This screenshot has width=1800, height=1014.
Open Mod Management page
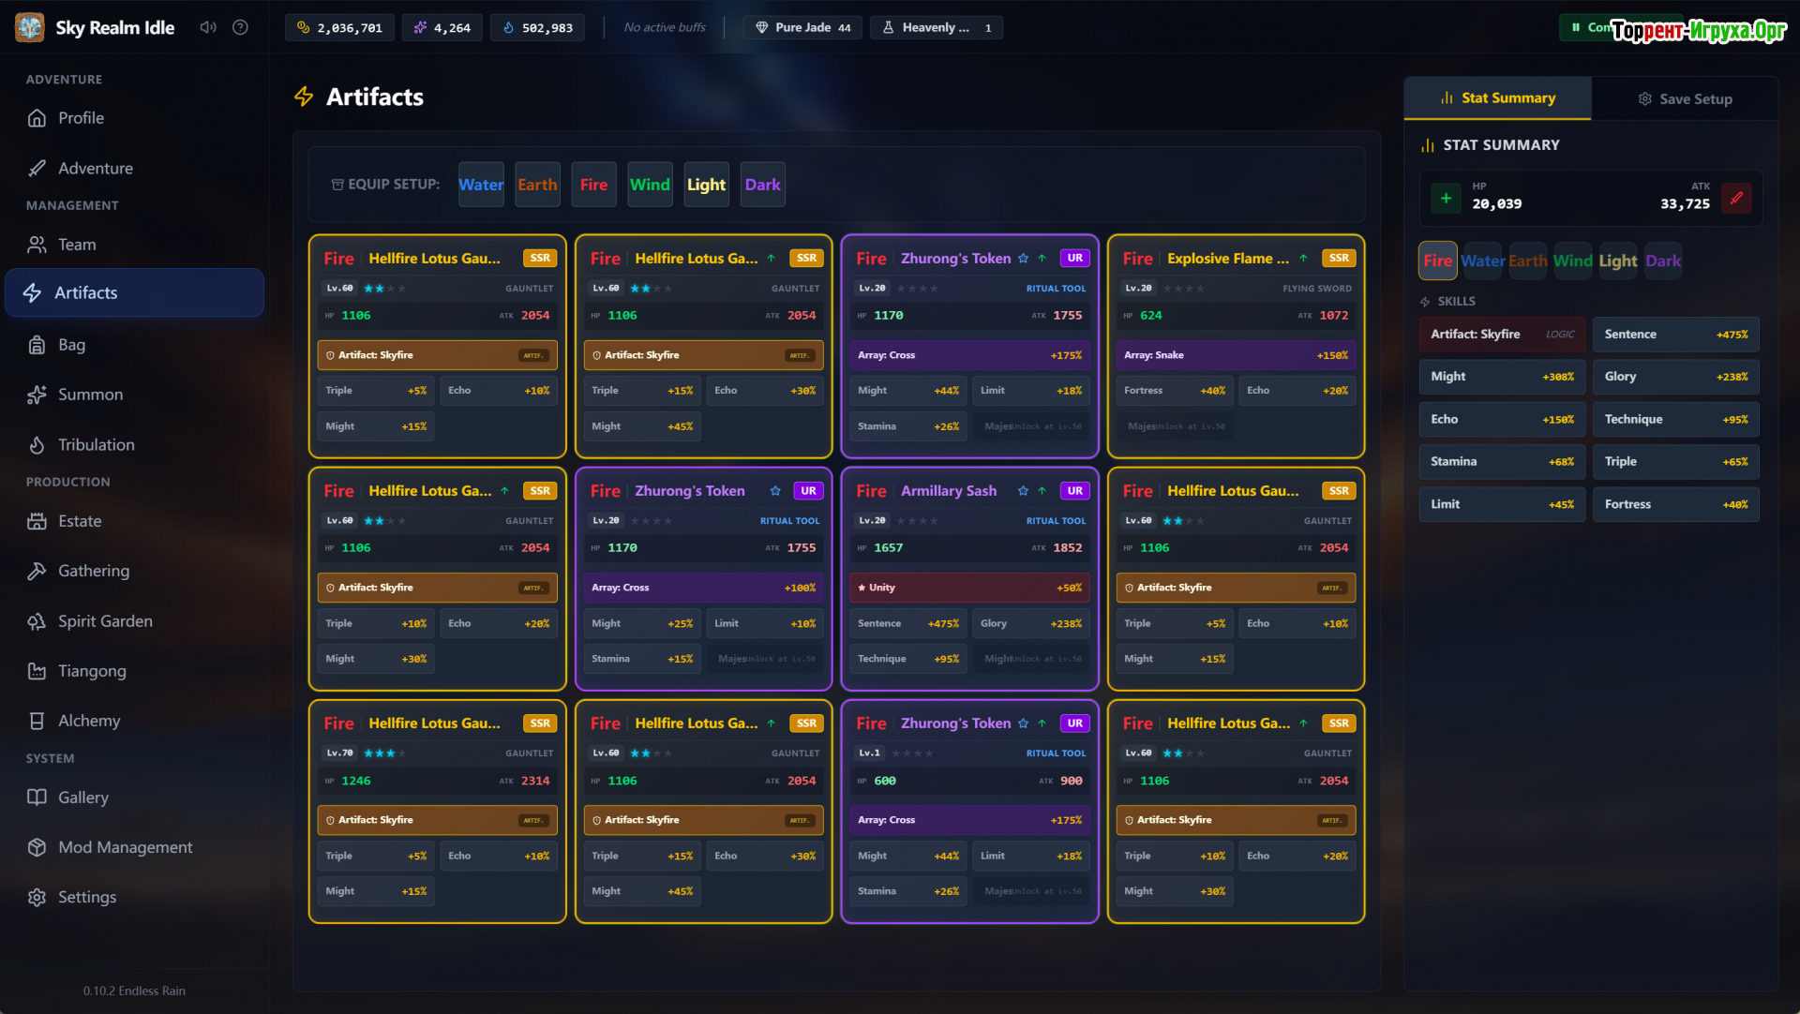point(125,846)
